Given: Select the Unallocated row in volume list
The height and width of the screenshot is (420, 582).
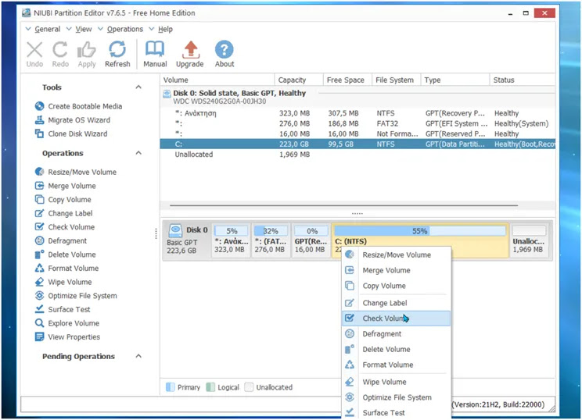Looking at the screenshot, I should point(357,155).
